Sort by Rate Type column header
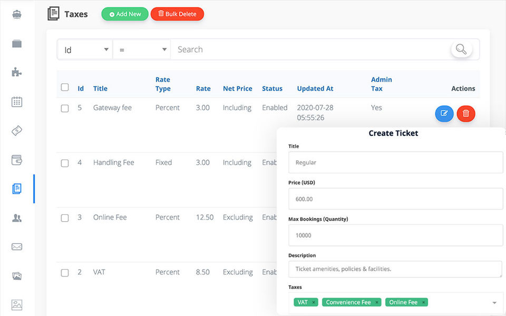 click(x=163, y=84)
